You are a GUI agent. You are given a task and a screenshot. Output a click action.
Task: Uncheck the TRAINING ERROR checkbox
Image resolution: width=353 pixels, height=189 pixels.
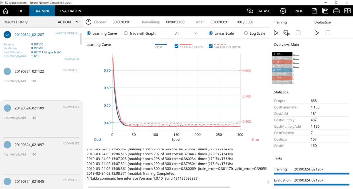click(176, 46)
